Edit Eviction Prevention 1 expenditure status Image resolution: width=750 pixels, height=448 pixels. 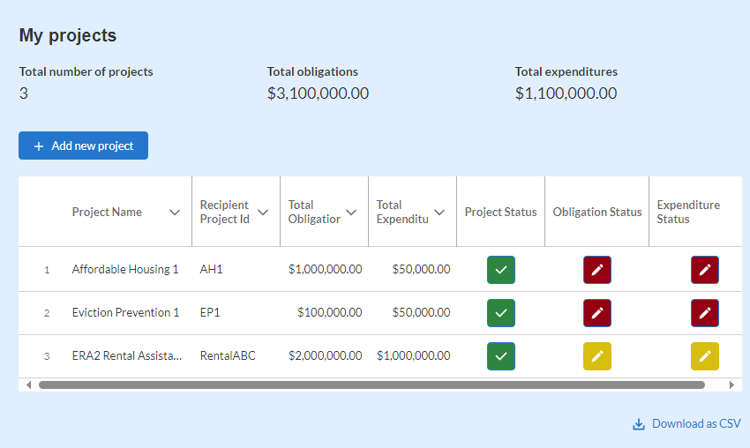(705, 313)
